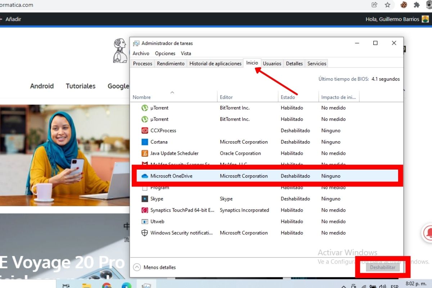Click the CCXProcess red icon
Viewport: 432px width, 288px height.
[x=145, y=131]
